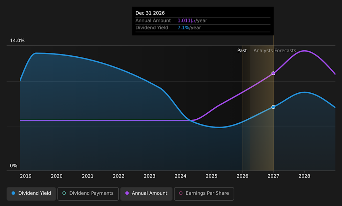Viewport: 342px width, 206px height.
Task: Toggle the Dividend Yield legend button
Action: tap(31, 194)
